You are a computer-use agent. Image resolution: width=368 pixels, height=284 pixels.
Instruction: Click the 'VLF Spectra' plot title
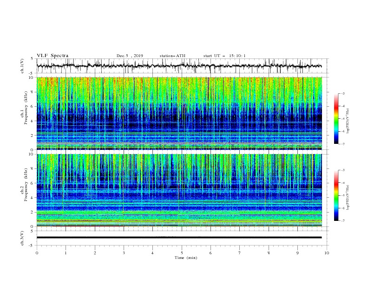click(x=53, y=56)
